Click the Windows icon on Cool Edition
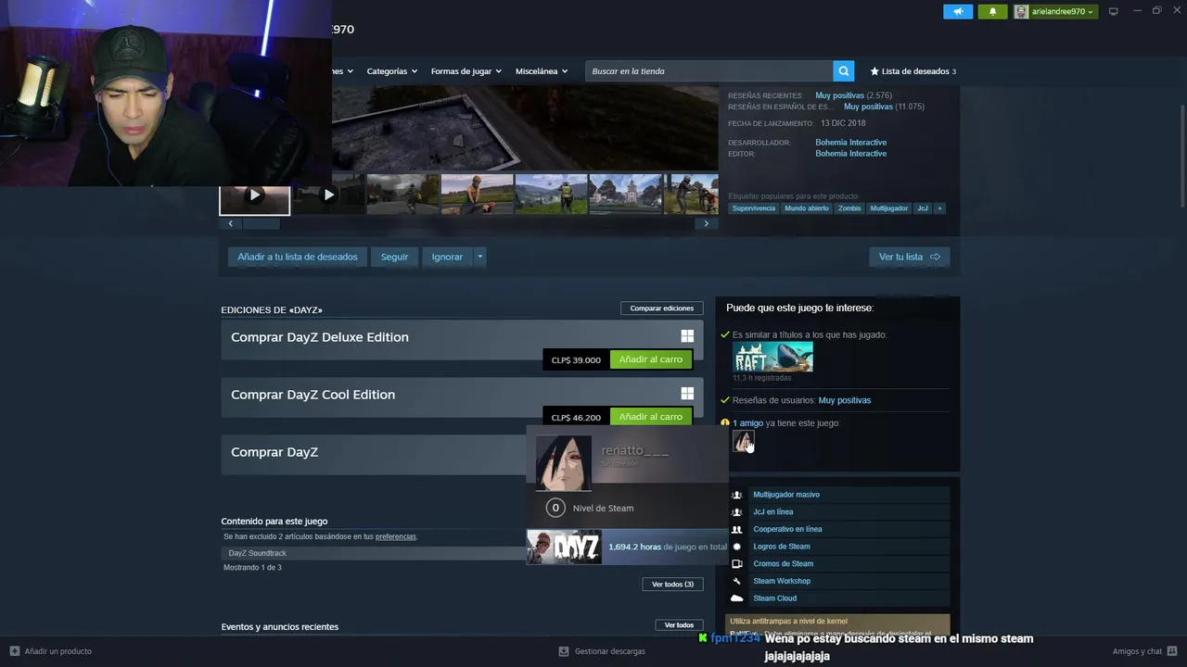 click(687, 394)
